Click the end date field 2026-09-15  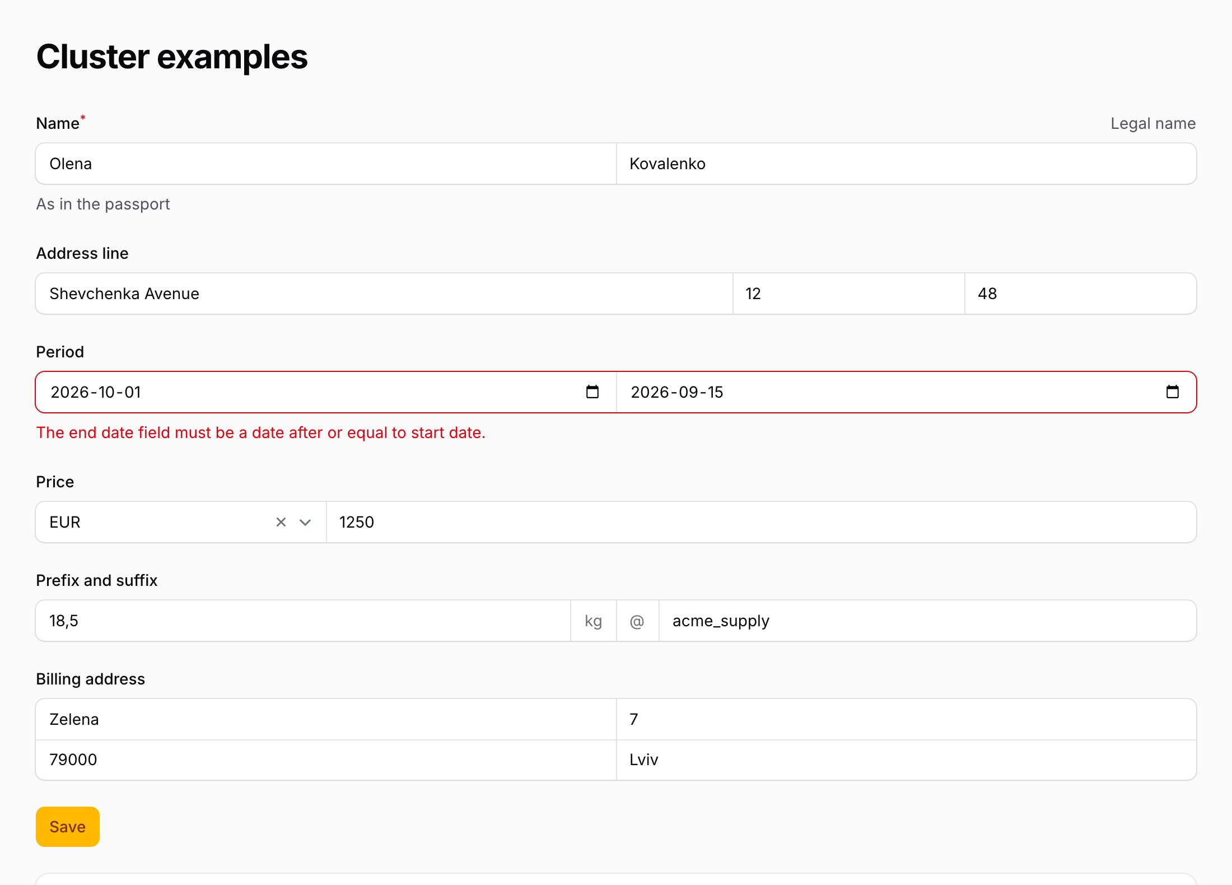click(x=906, y=392)
